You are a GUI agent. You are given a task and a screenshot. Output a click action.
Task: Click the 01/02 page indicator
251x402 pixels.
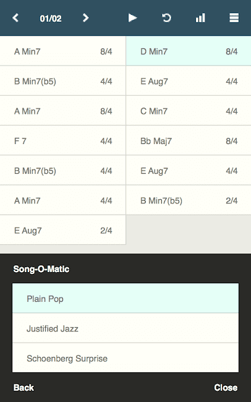coord(51,19)
